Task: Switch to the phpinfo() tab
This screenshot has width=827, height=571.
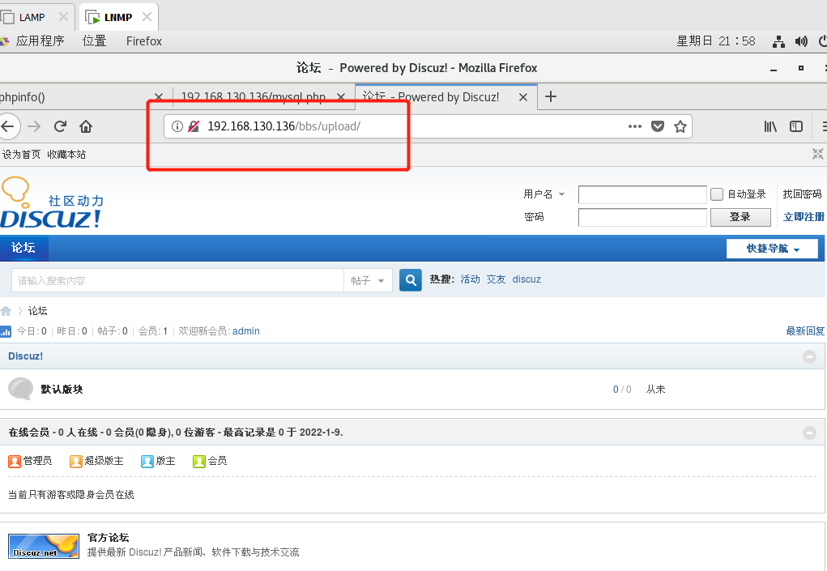Action: 74,97
